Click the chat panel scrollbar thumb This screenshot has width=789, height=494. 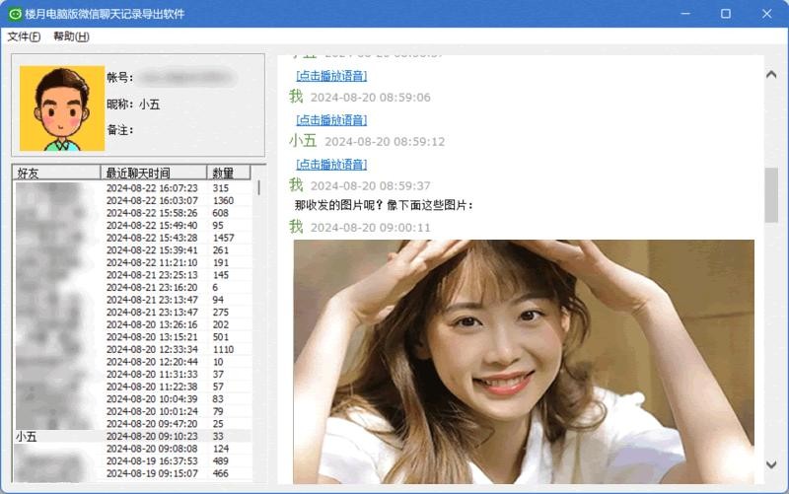(x=771, y=195)
